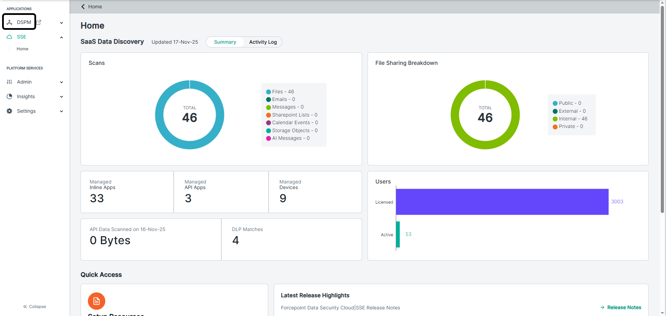The image size is (666, 316).
Task: Toggle the Files legend item in Scans
Action: (x=280, y=92)
